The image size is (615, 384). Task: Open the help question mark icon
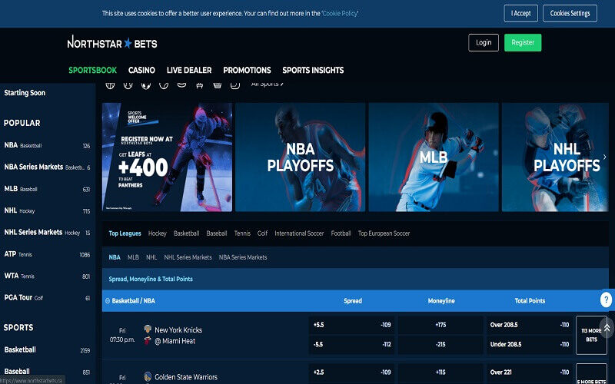[x=606, y=300]
